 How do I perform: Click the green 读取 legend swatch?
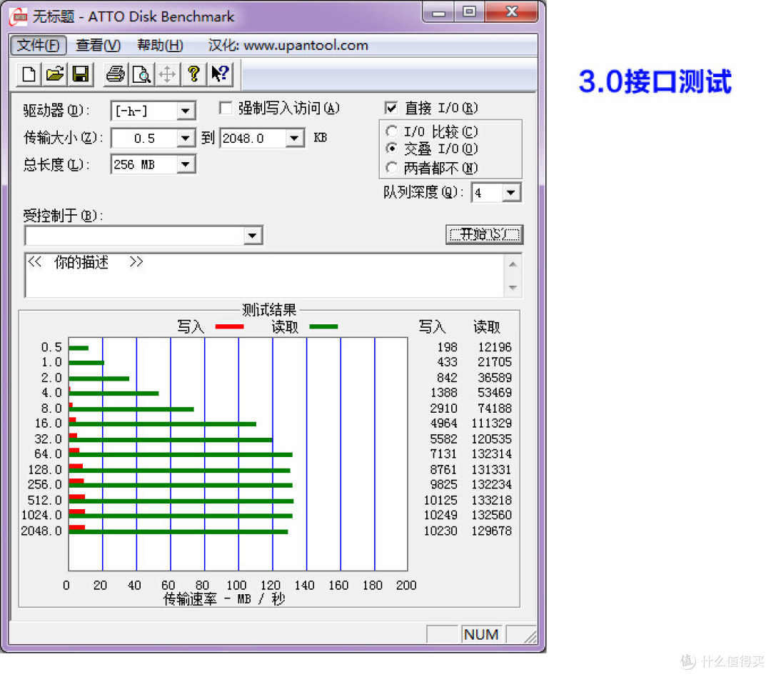click(x=323, y=326)
